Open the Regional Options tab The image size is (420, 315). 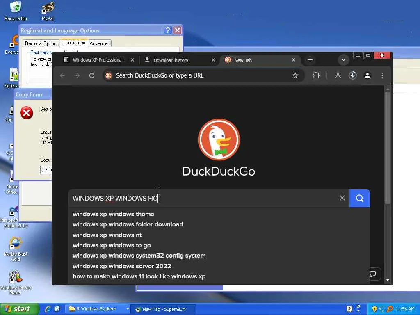(x=41, y=43)
